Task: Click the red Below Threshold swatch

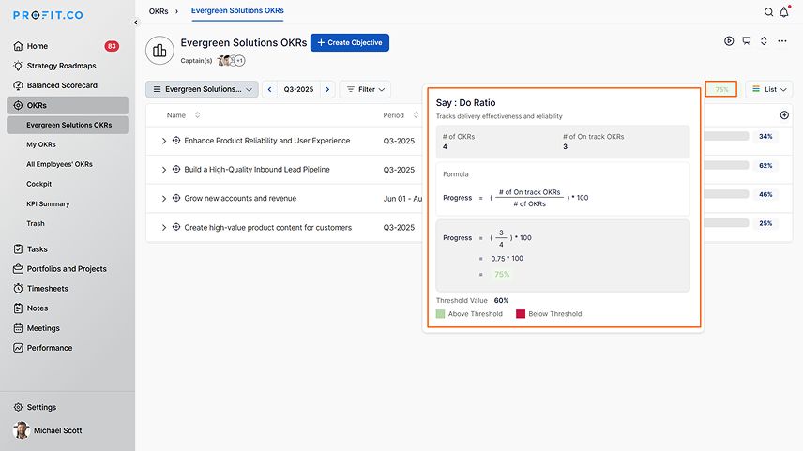Action: [521, 314]
